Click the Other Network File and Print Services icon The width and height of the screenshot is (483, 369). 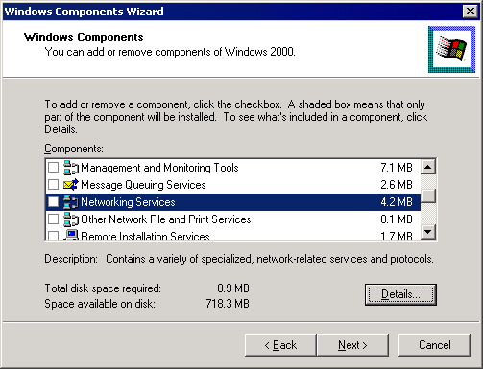pos(71,219)
